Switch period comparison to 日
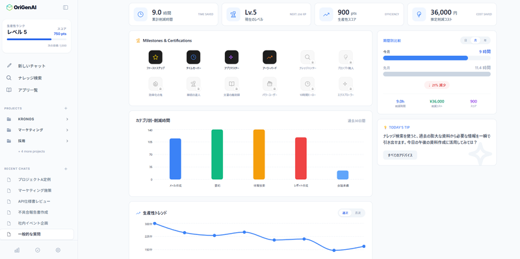The width and height of the screenshot is (520, 259). pos(465,40)
